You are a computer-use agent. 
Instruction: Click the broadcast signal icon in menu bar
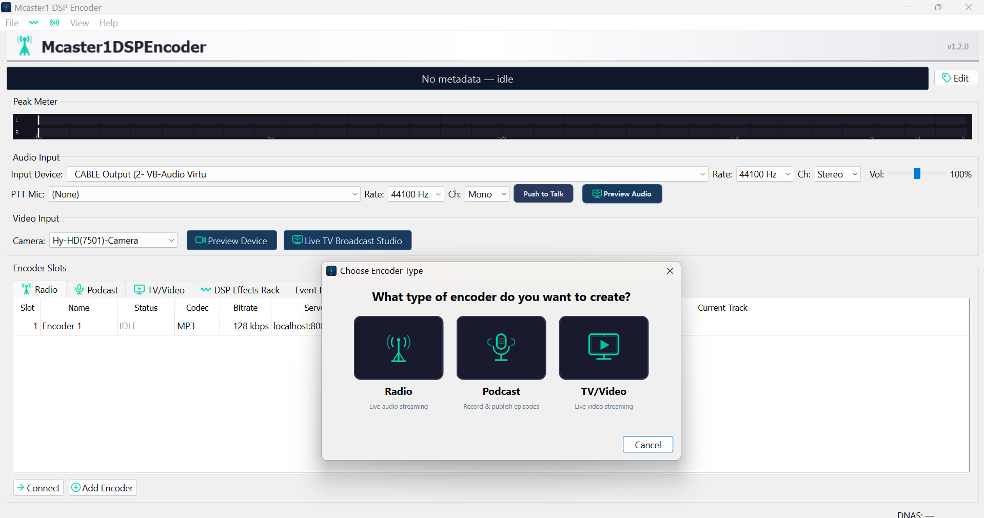point(54,23)
